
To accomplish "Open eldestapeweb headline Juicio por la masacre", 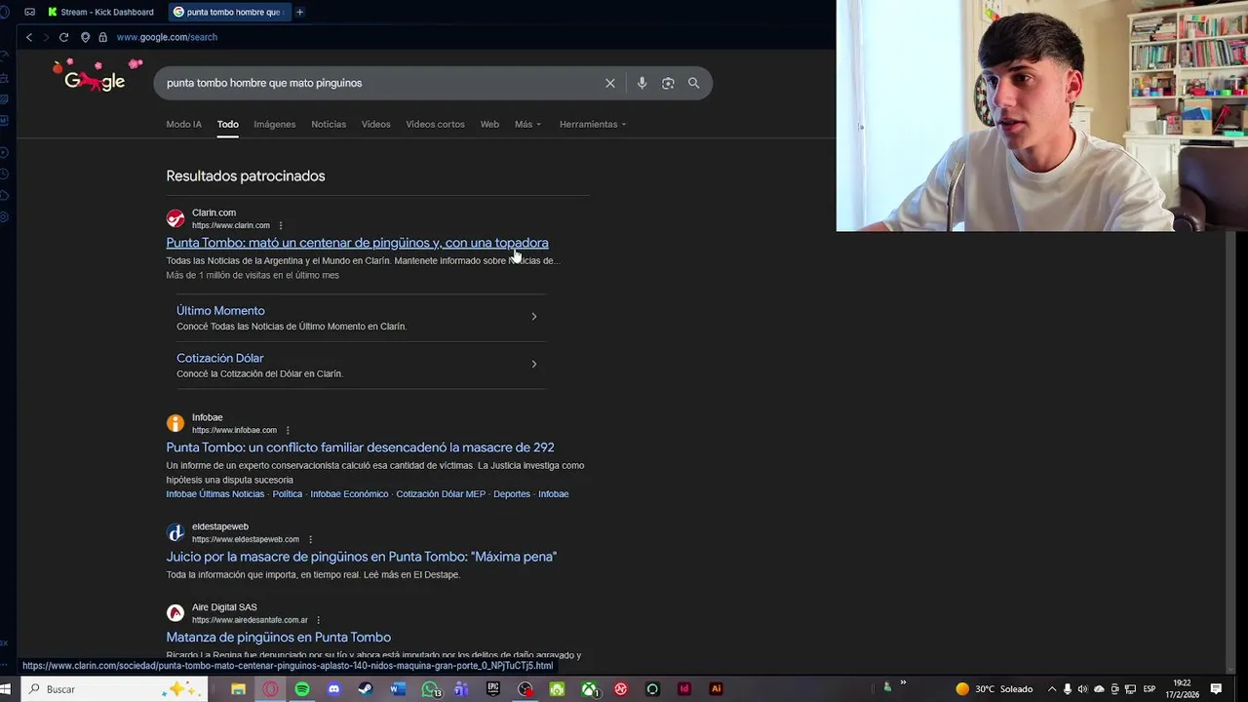I will coord(361,557).
